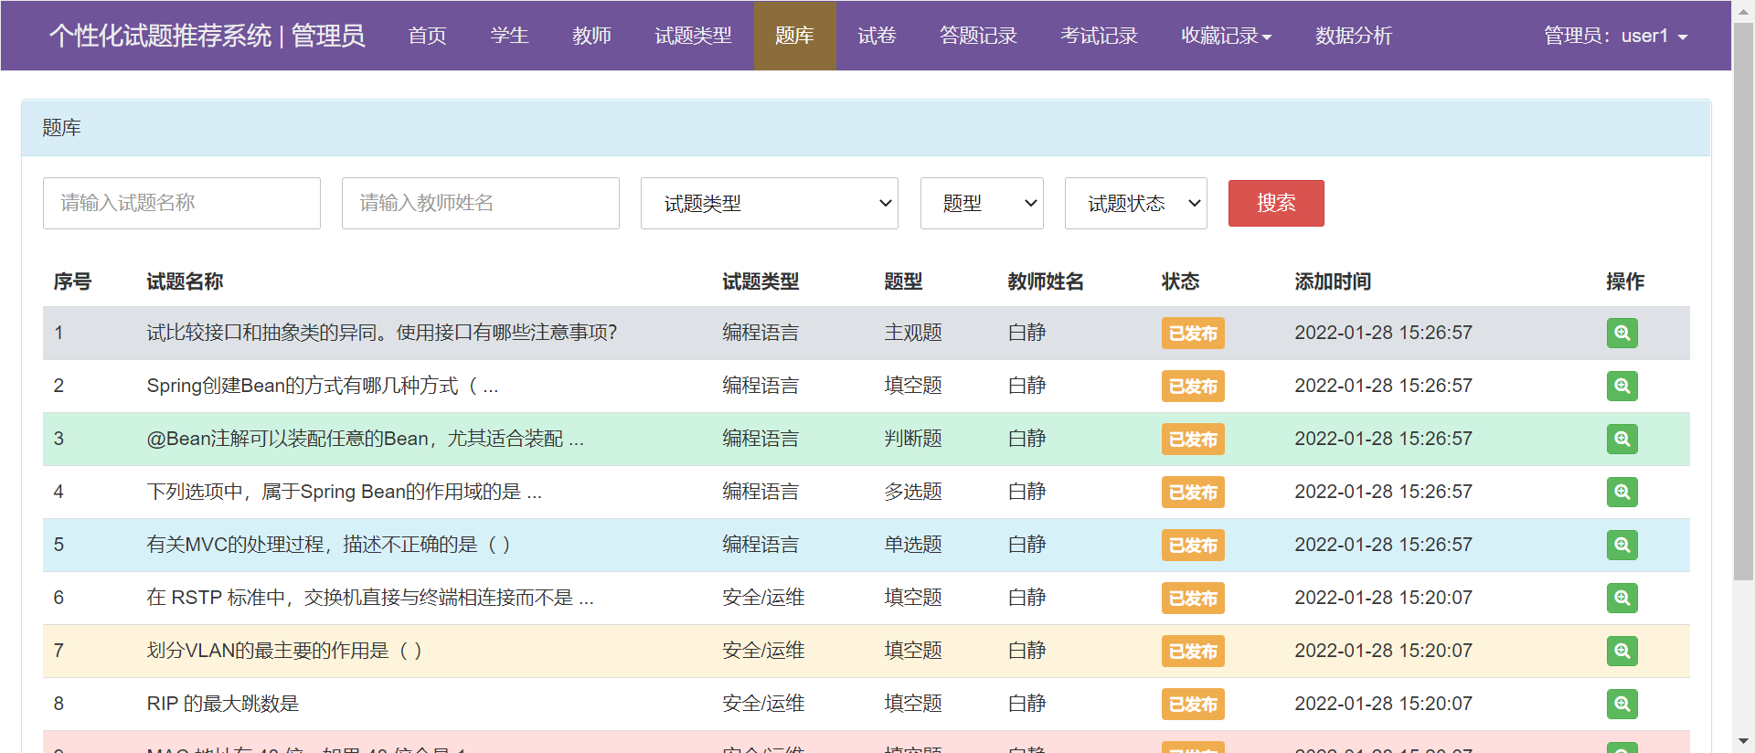Open the 答题记录 page
1755x753 pixels.
pyautogui.click(x=978, y=36)
